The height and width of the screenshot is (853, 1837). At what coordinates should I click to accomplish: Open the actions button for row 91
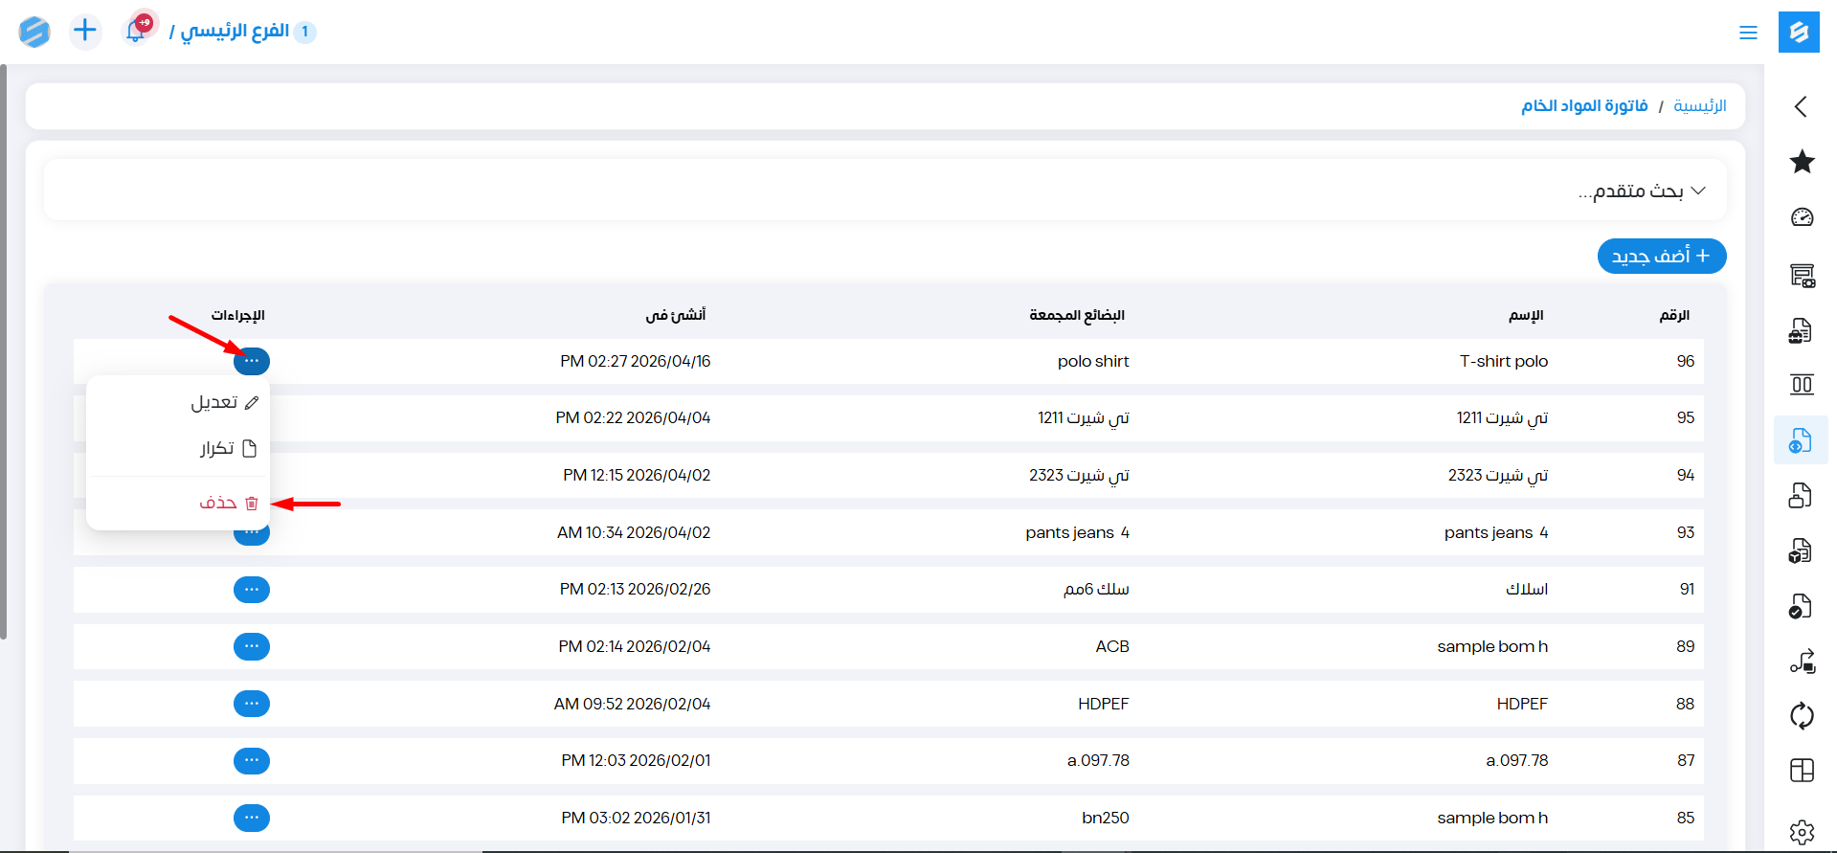click(252, 590)
